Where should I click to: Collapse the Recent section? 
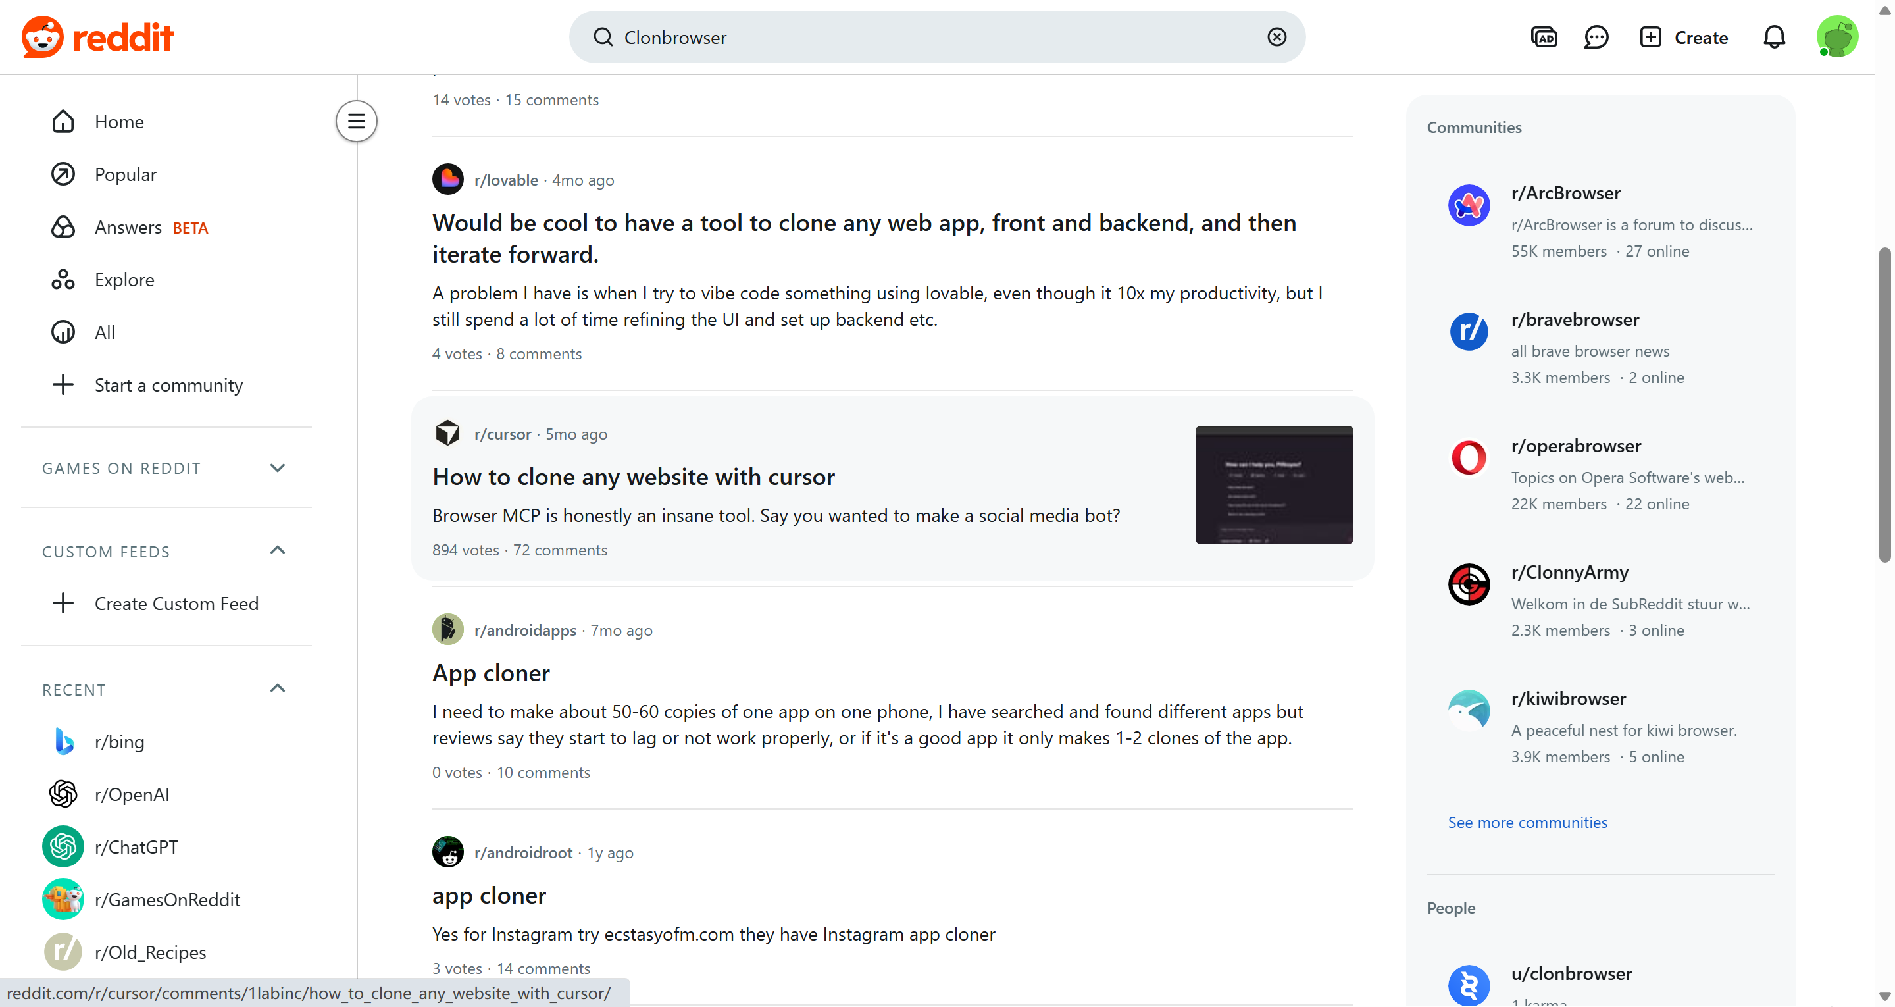click(277, 689)
